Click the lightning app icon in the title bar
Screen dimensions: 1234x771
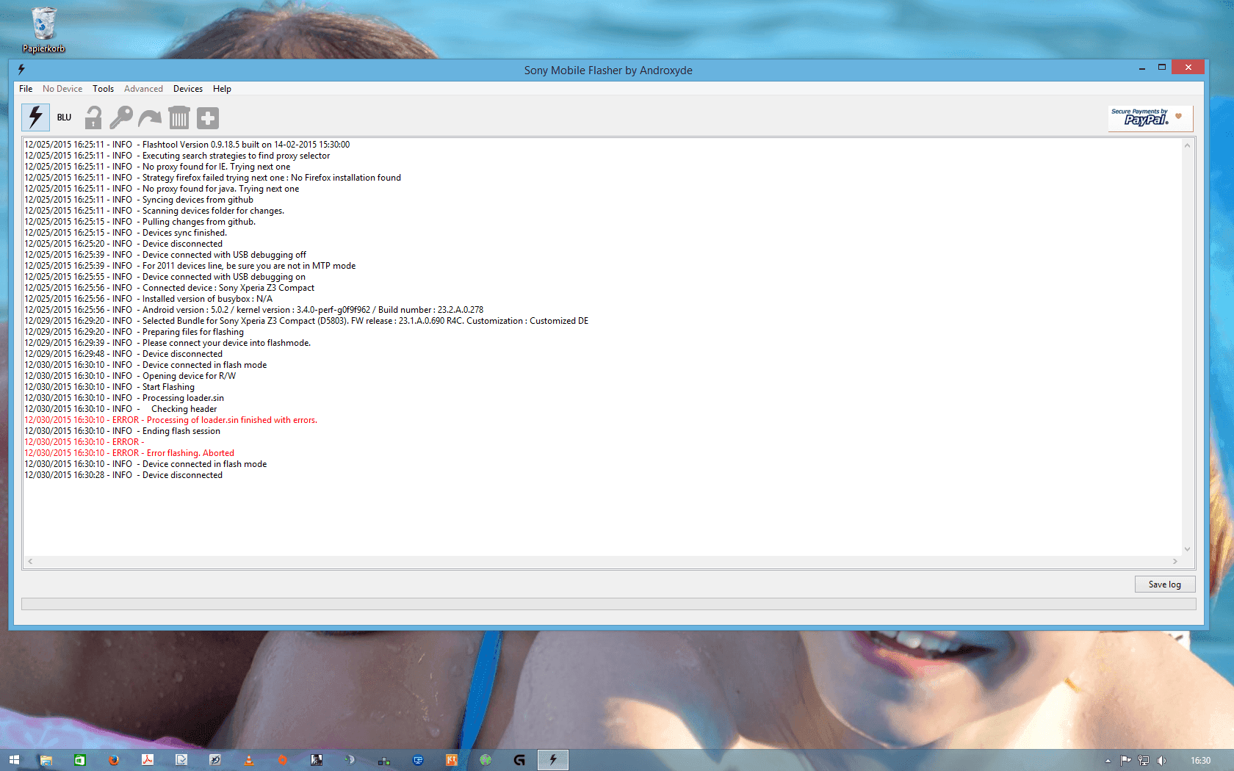(21, 69)
